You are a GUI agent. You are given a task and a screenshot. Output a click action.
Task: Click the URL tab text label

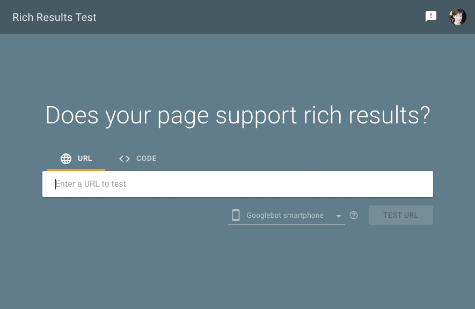click(85, 159)
